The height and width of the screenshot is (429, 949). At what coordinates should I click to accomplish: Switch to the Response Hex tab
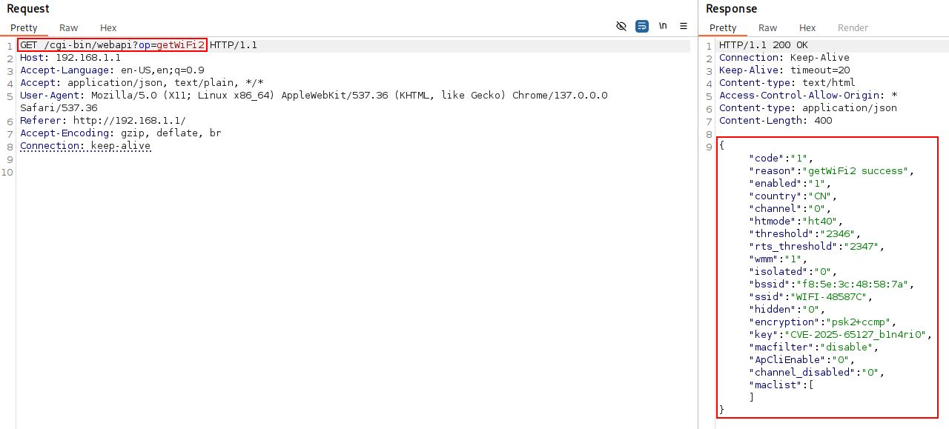[807, 28]
